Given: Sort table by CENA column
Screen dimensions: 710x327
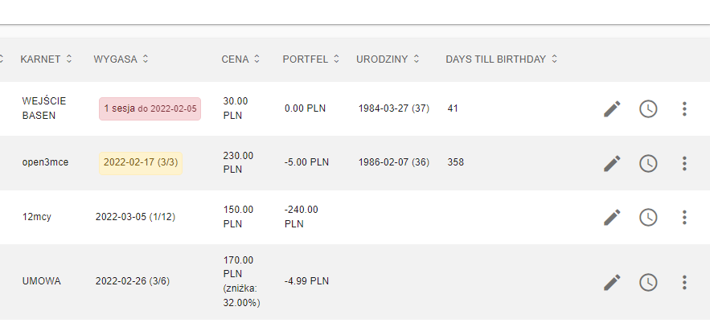Looking at the screenshot, I should (x=240, y=59).
